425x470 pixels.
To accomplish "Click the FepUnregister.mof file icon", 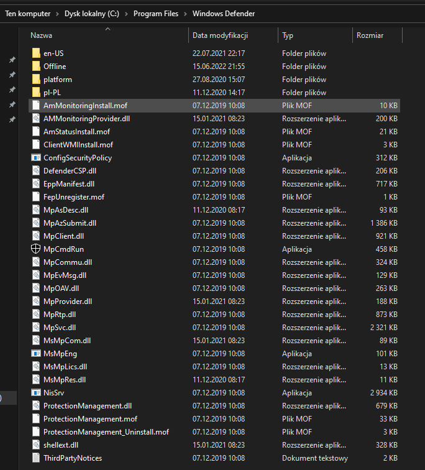I will click(36, 197).
